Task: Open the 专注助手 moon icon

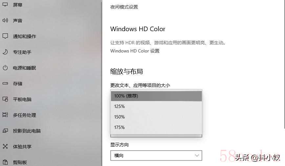Action: [x=5, y=52]
